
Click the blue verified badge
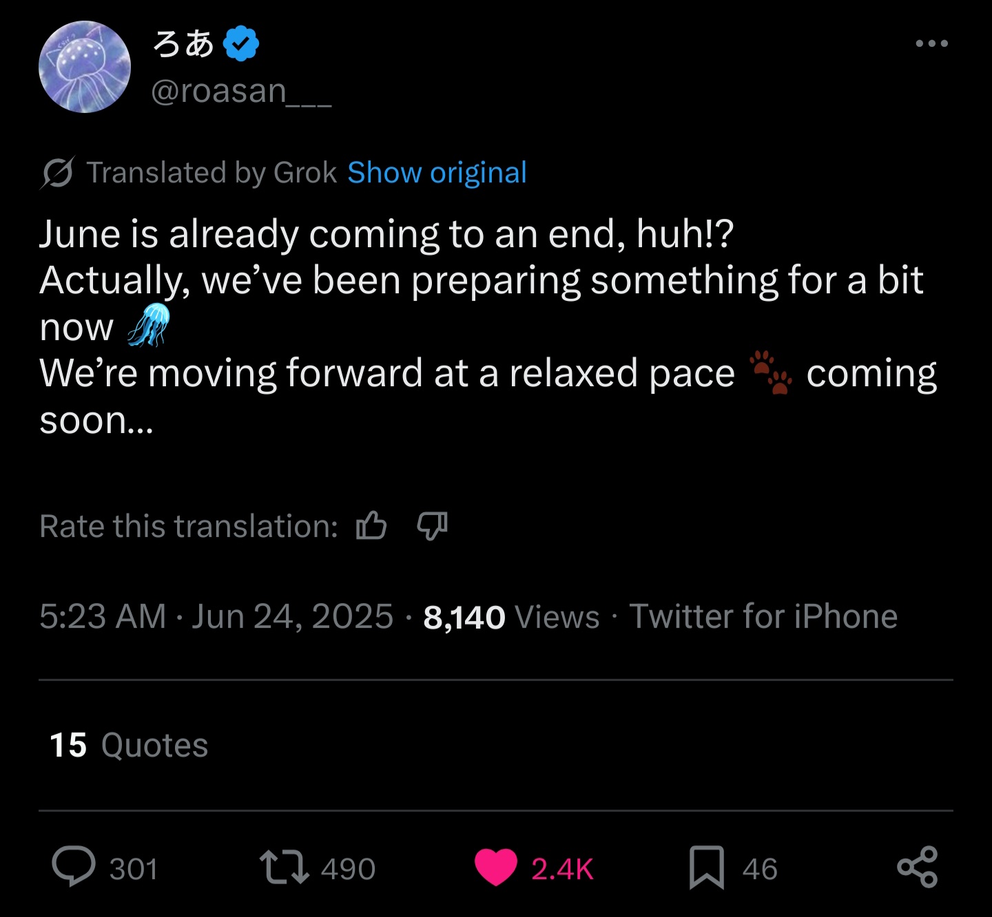click(x=241, y=43)
